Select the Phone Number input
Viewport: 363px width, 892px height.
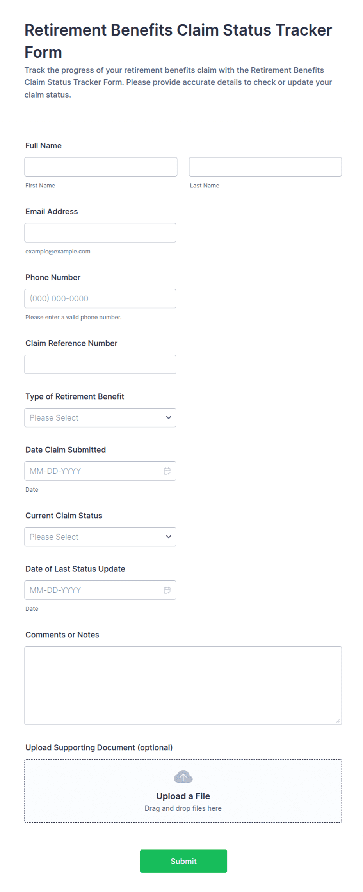(x=100, y=298)
